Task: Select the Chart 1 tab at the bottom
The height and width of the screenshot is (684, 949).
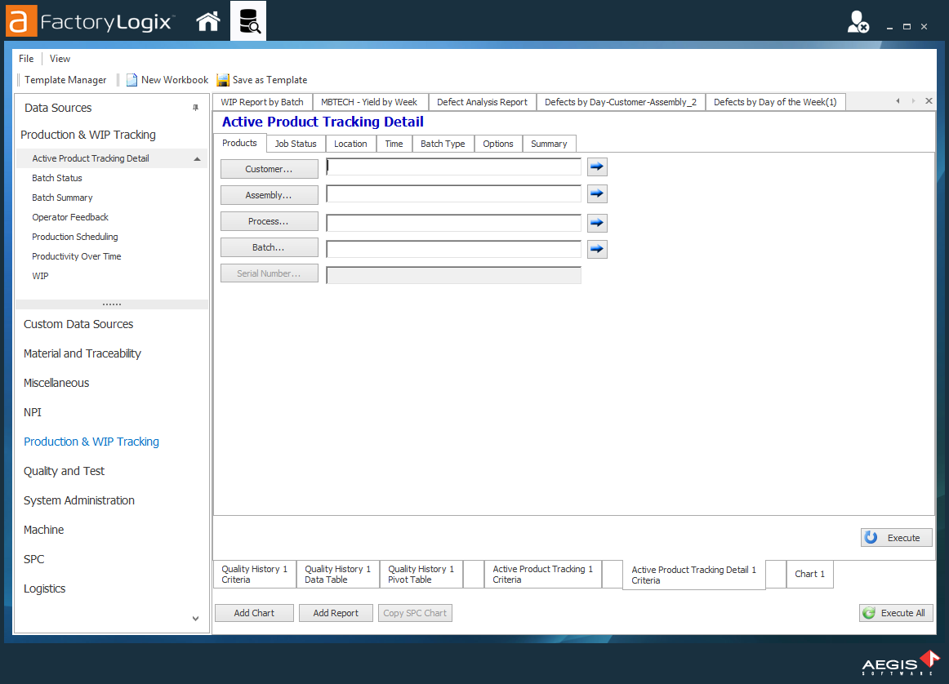Action: coord(809,574)
